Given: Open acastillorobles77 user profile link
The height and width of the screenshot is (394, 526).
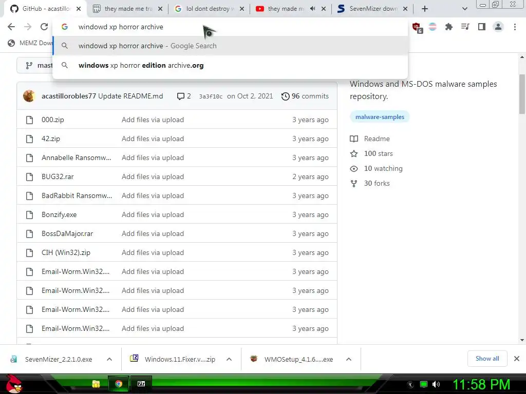Looking at the screenshot, I should pyautogui.click(x=69, y=96).
